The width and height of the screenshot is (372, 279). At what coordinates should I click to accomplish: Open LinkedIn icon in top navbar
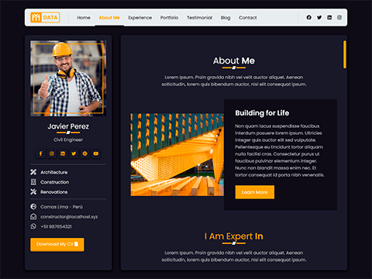pyautogui.click(x=329, y=18)
